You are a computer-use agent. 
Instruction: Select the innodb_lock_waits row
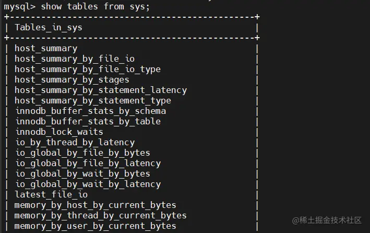58,132
